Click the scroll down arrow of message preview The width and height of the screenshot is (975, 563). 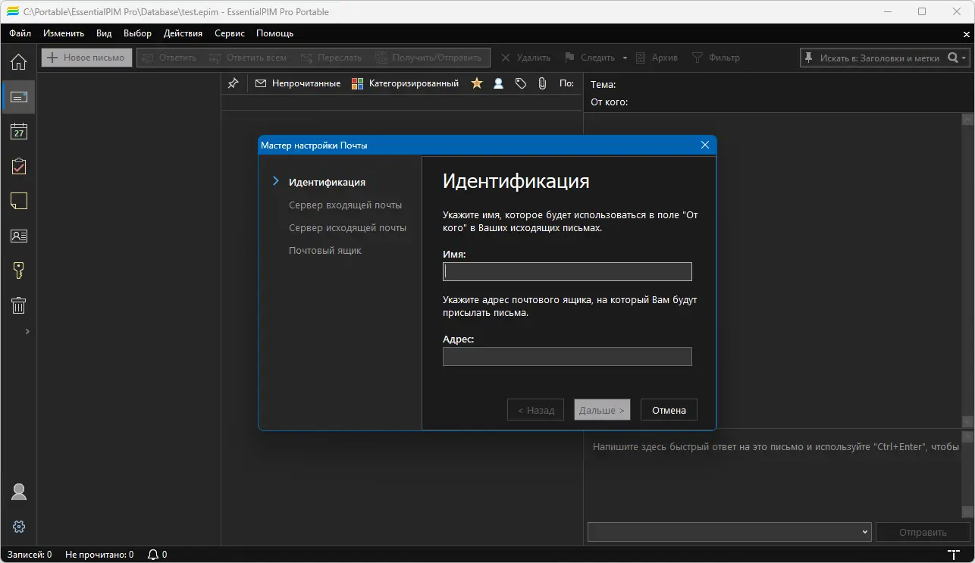point(967,421)
